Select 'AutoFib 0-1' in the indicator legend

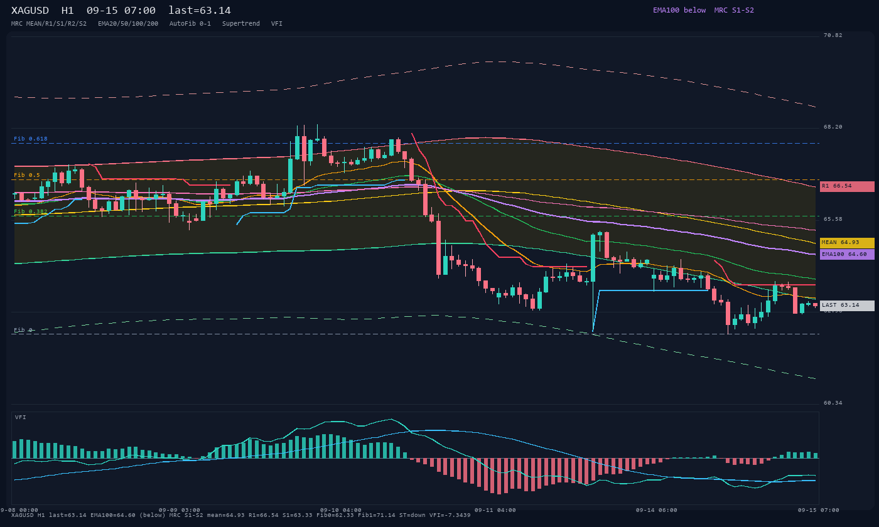pos(190,24)
